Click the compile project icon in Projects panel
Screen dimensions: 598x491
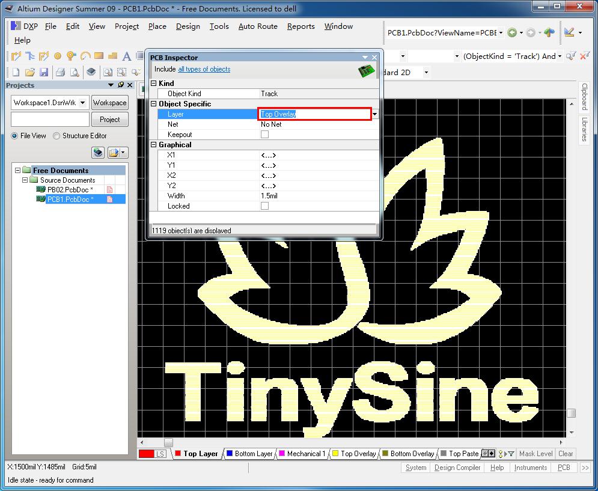tap(98, 153)
